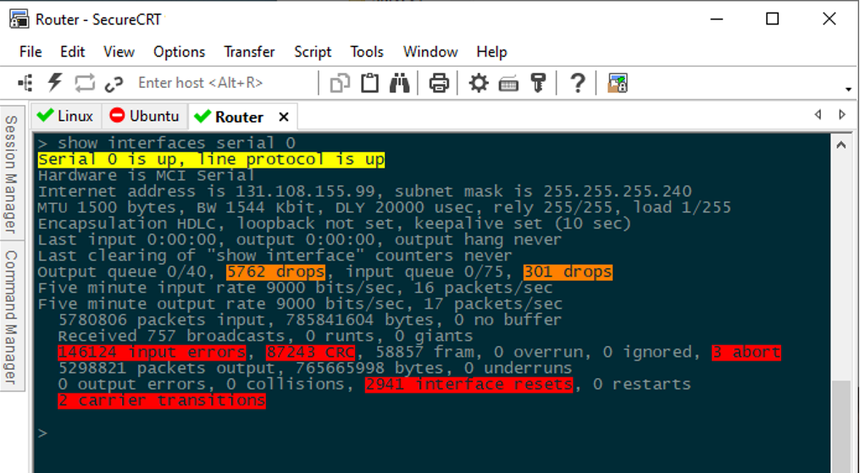Open the Keymap Editor keyboard icon

click(508, 83)
